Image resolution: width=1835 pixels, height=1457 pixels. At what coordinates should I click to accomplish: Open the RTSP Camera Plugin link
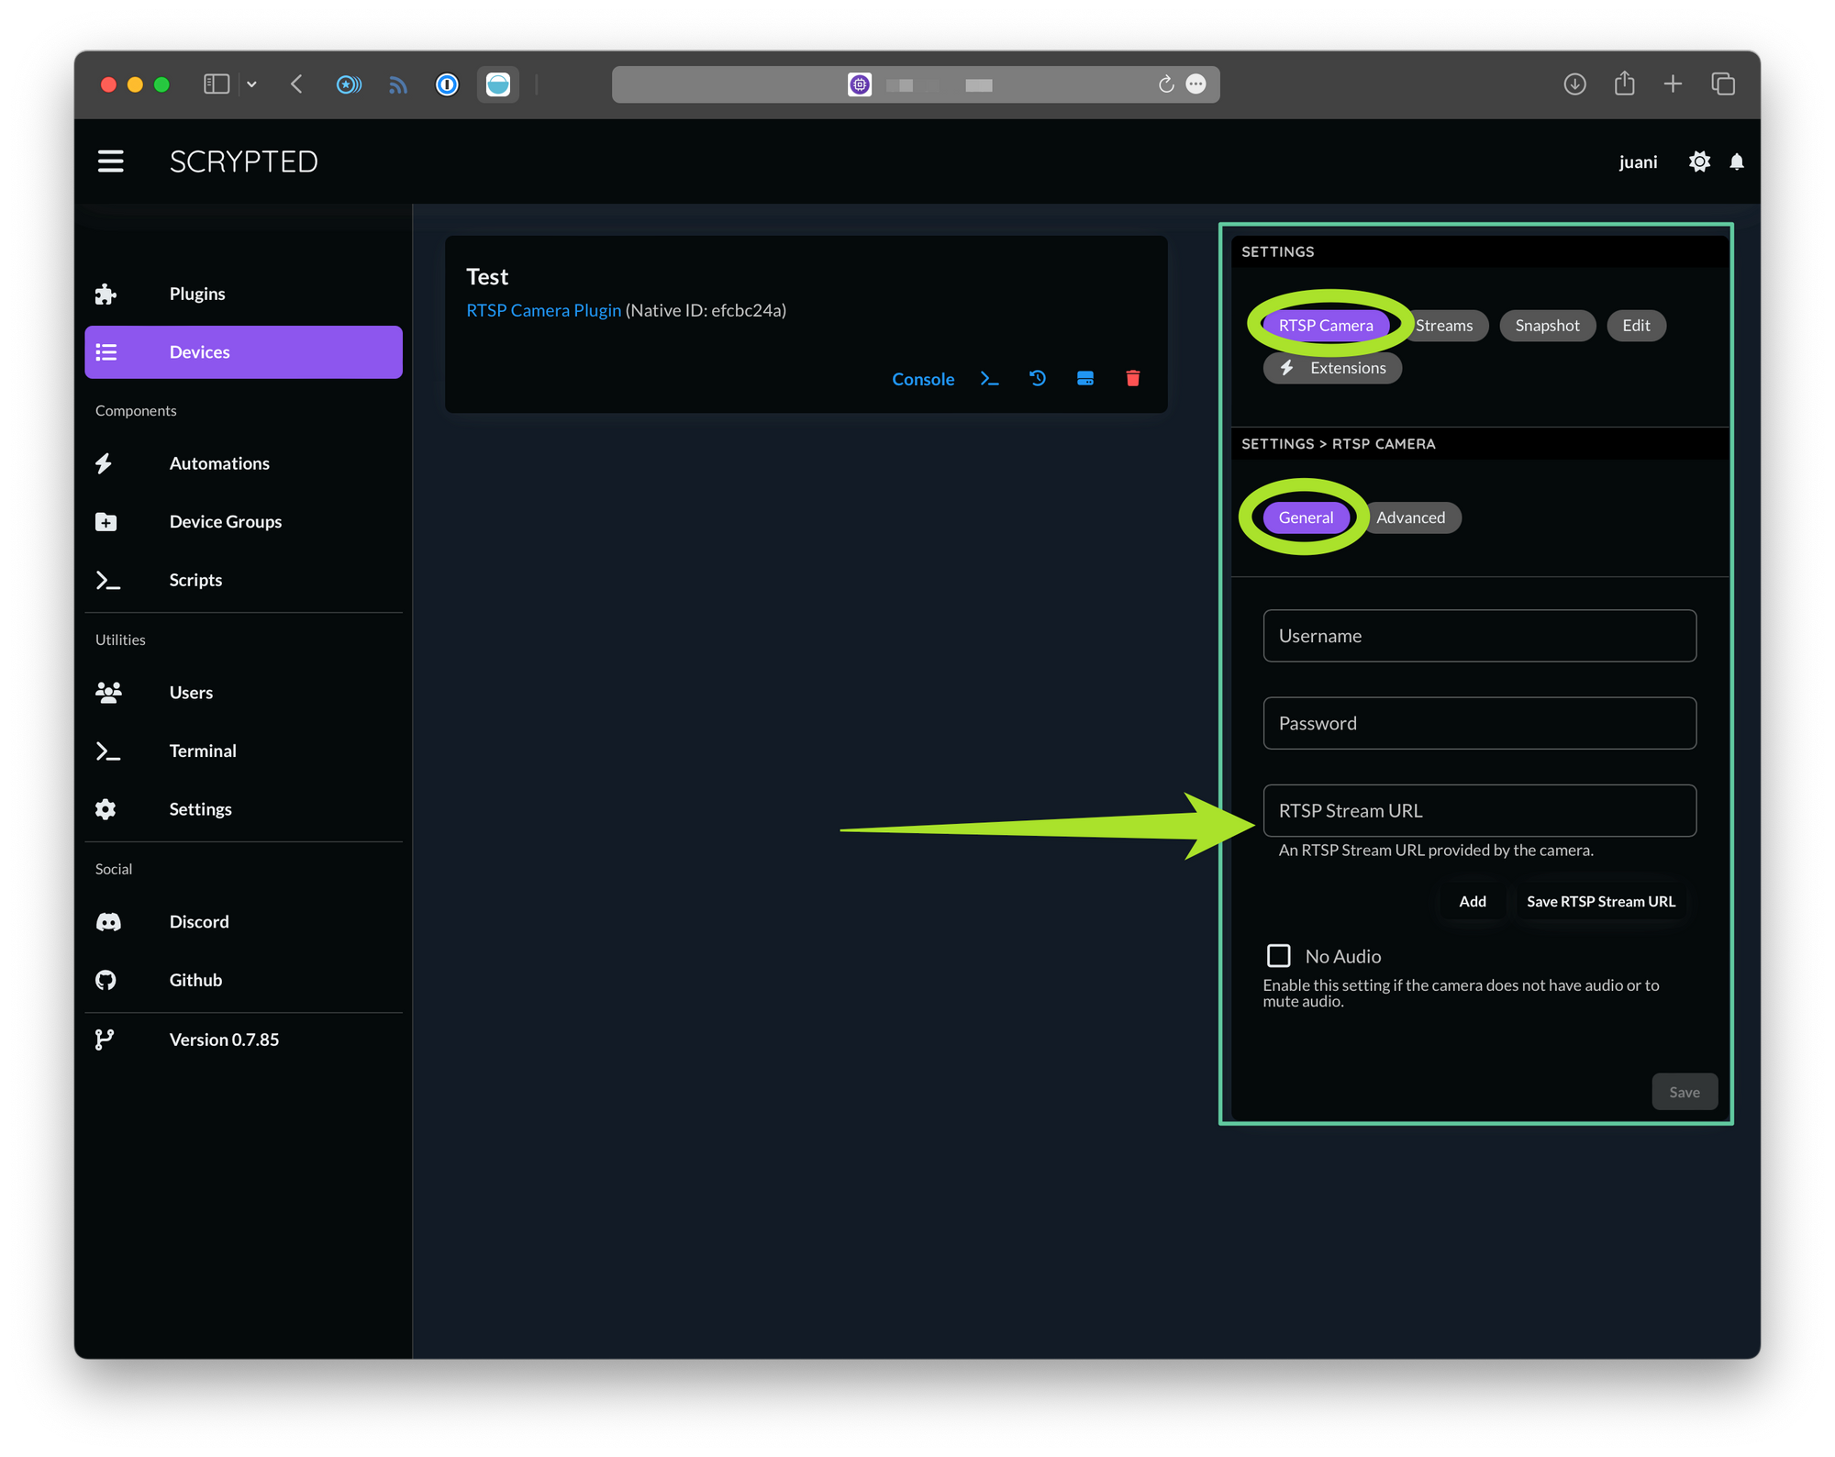(x=543, y=310)
